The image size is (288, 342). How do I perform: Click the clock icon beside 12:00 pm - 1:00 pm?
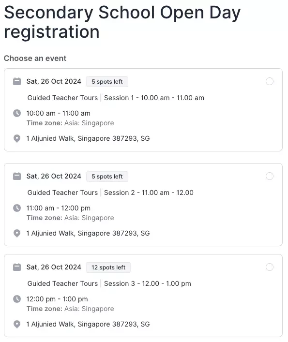pyautogui.click(x=17, y=299)
